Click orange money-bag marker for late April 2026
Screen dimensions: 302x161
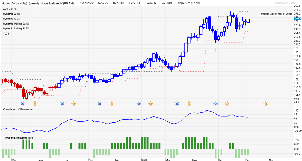[x=189, y=103]
